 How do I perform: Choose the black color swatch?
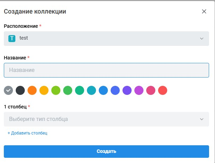tap(20, 90)
